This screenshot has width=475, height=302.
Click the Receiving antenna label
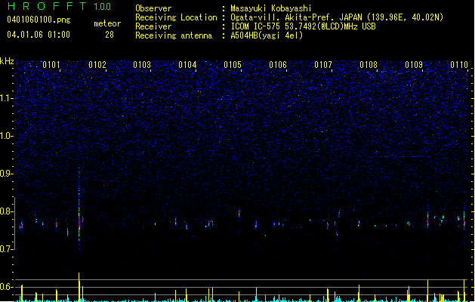point(174,35)
